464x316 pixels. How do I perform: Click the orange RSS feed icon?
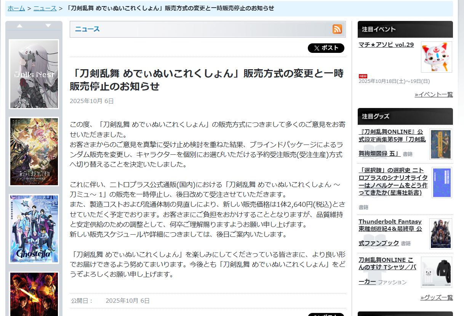point(337,29)
